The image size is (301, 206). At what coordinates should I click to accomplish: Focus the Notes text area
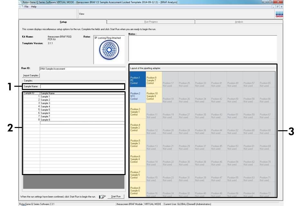[x=203, y=48]
